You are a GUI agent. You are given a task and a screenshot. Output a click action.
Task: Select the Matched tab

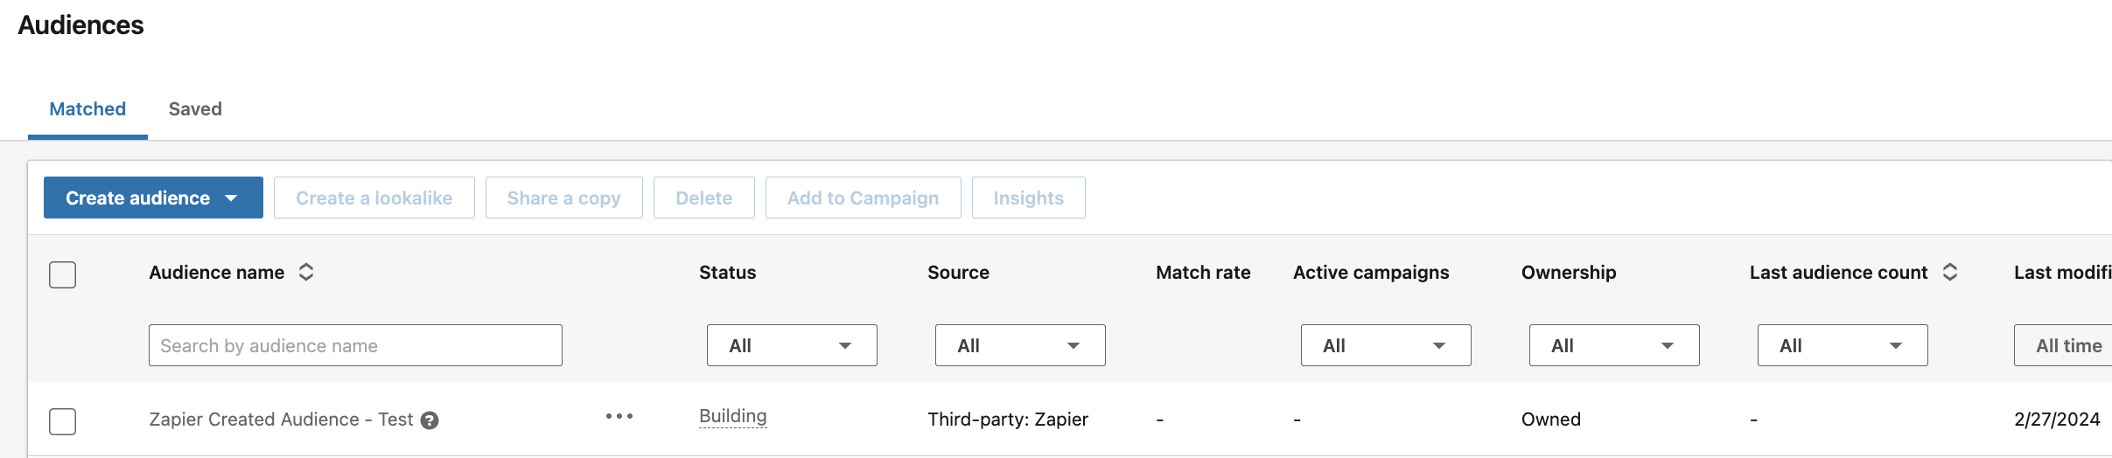coord(87,109)
